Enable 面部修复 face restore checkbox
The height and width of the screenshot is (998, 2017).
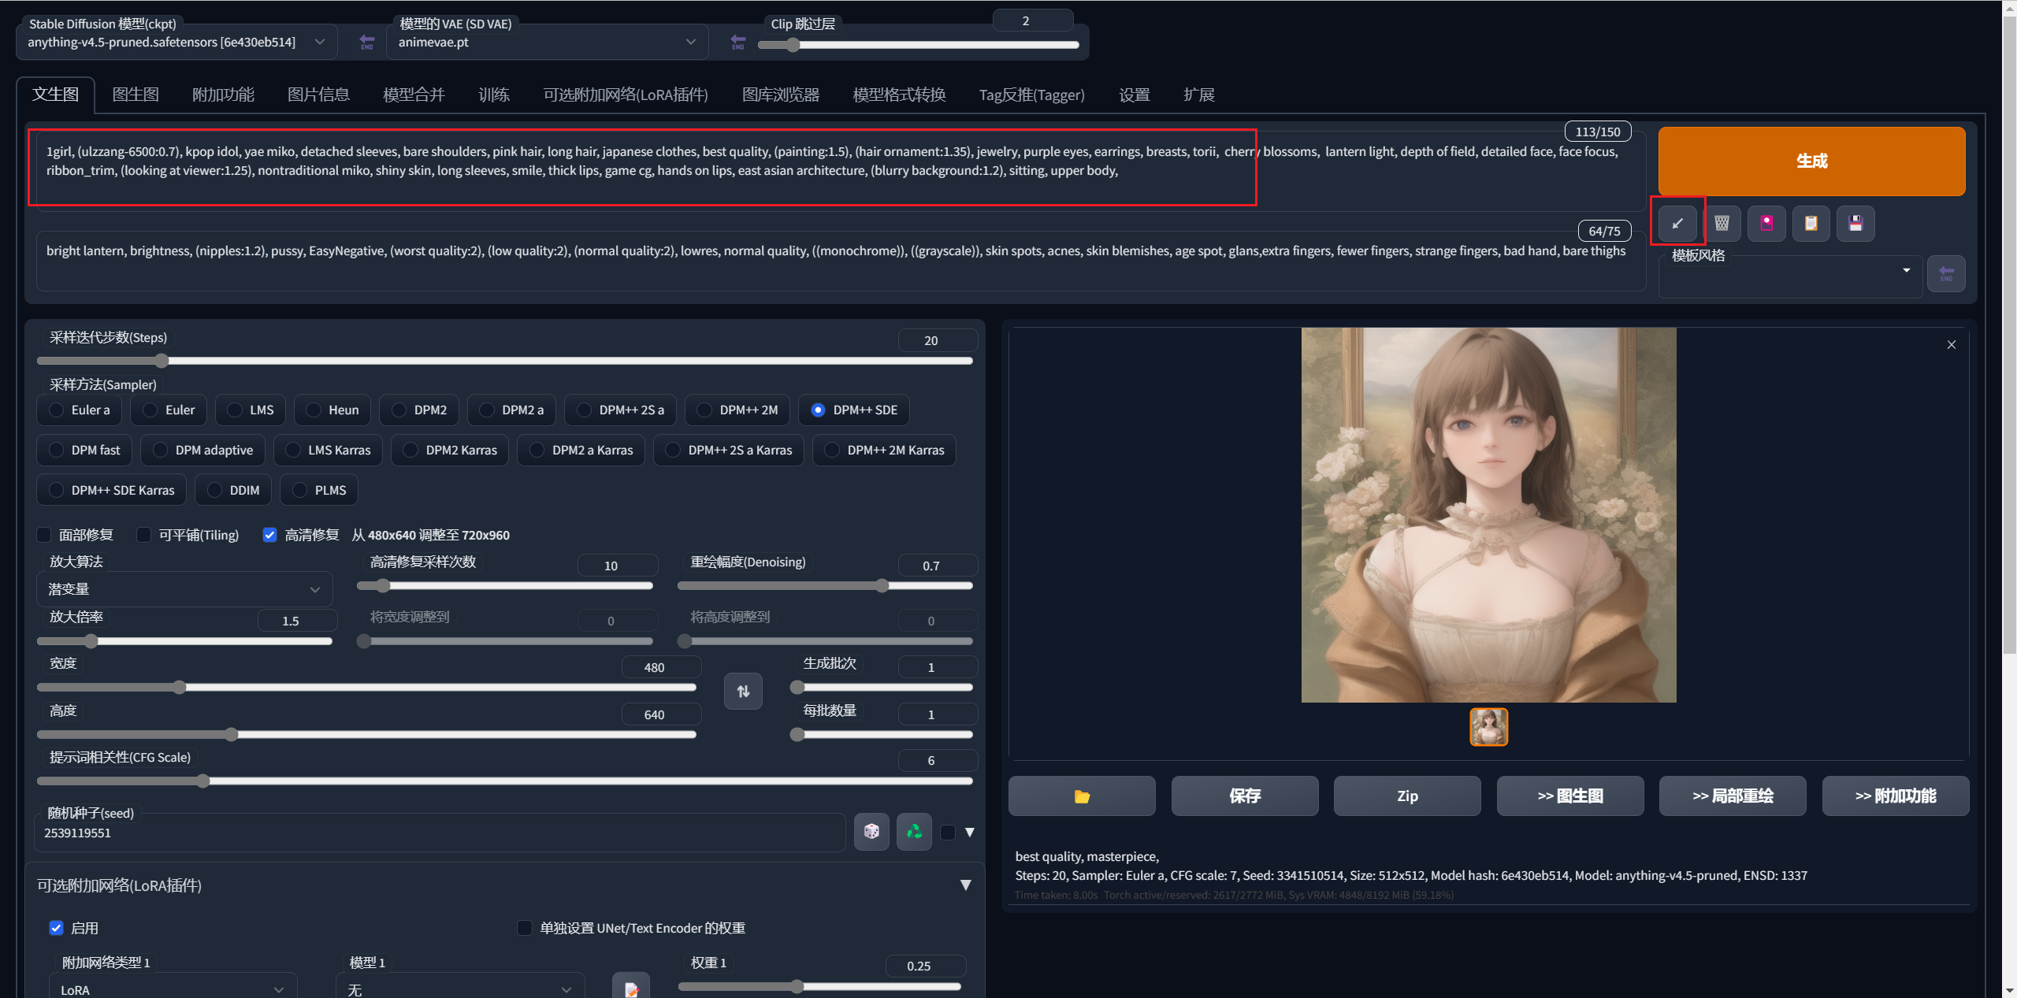45,536
